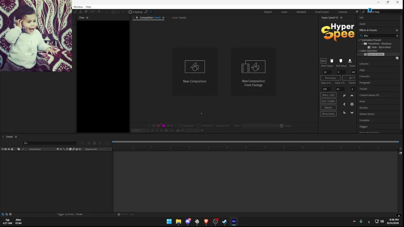Open the Help menu
Screen dimensions: 404x227
pos(88,7)
